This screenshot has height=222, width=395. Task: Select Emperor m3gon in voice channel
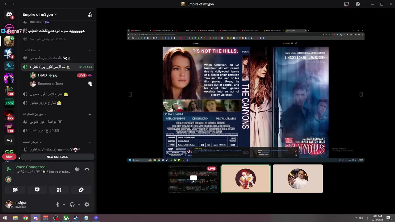coord(61,84)
